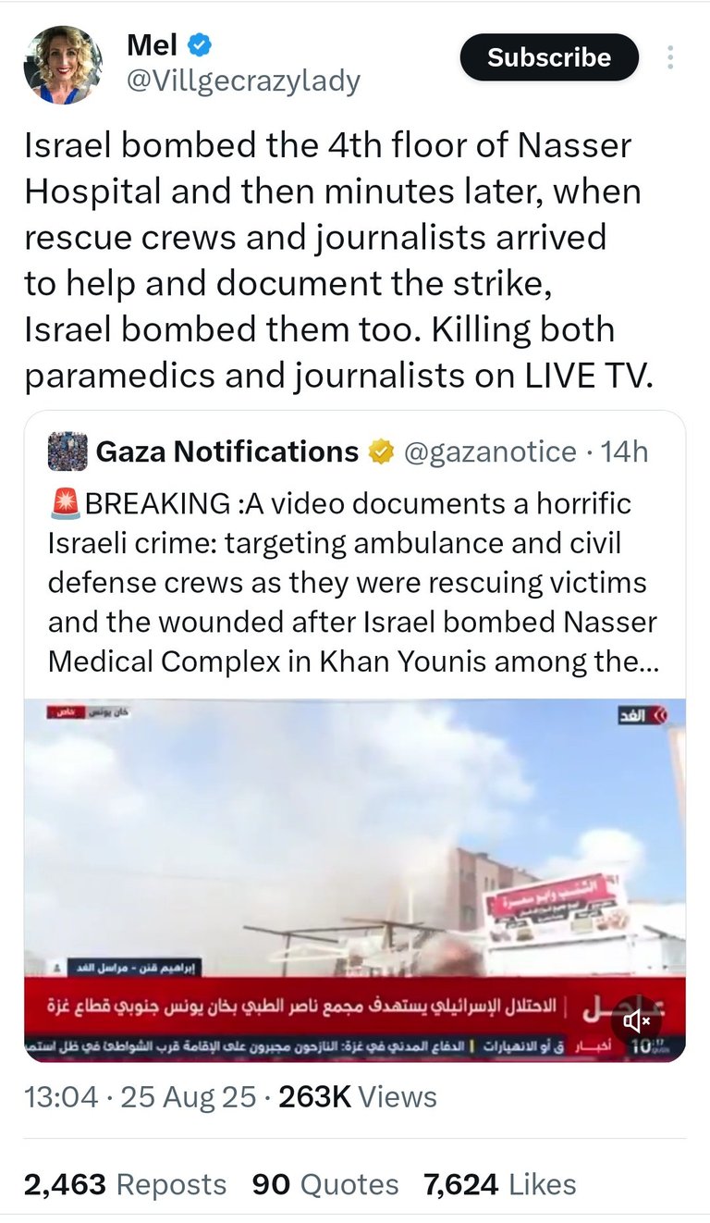Screen dimensions: 710x1223
Task: Open the three-dot more options menu
Action: click(671, 58)
